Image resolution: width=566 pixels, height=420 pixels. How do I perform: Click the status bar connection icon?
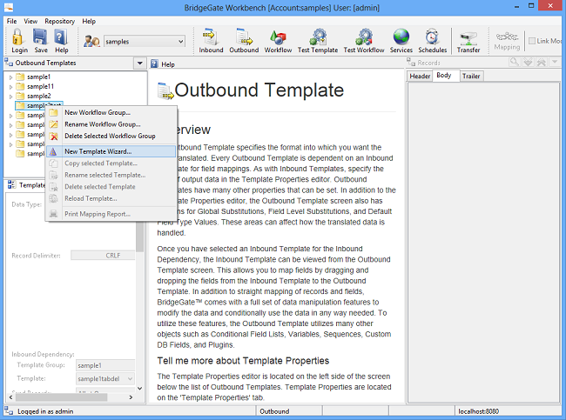(9, 410)
